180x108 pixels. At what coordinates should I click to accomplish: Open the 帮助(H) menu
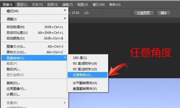[x=115, y=5]
